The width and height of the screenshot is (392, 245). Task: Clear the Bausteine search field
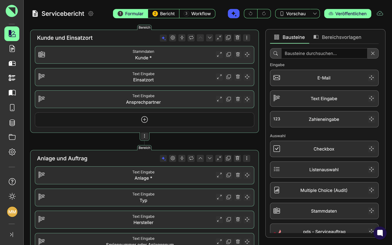tap(373, 53)
